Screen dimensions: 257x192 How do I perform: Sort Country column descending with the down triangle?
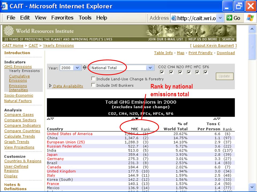pos(52,119)
